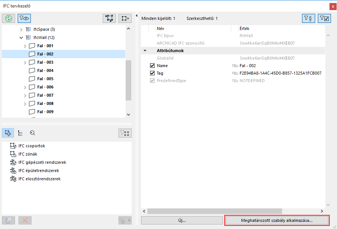Image resolution: width=337 pixels, height=229 pixels.
Task: Click the wall icon beside Fal - 006
Action: [32, 87]
